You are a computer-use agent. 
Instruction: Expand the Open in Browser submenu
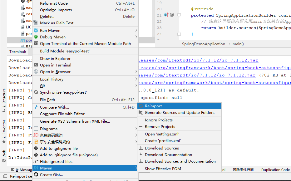click(x=135, y=71)
